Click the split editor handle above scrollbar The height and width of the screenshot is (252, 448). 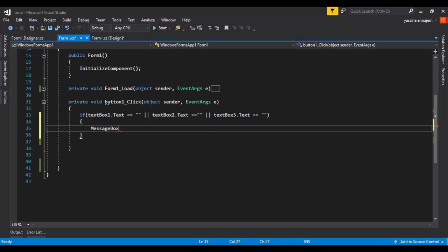435,51
